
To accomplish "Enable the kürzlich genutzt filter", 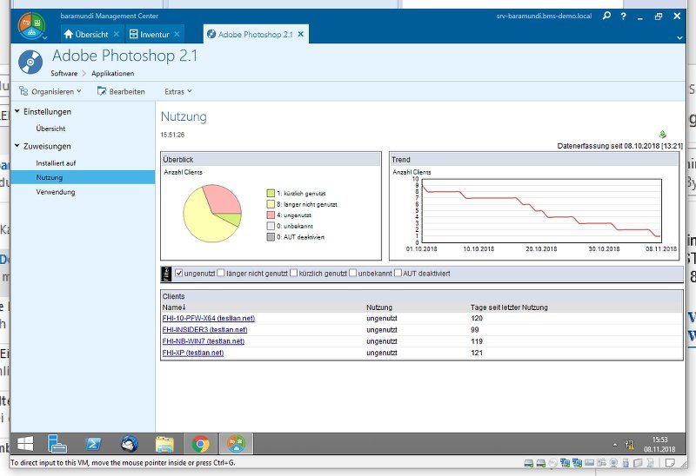I will coord(293,273).
